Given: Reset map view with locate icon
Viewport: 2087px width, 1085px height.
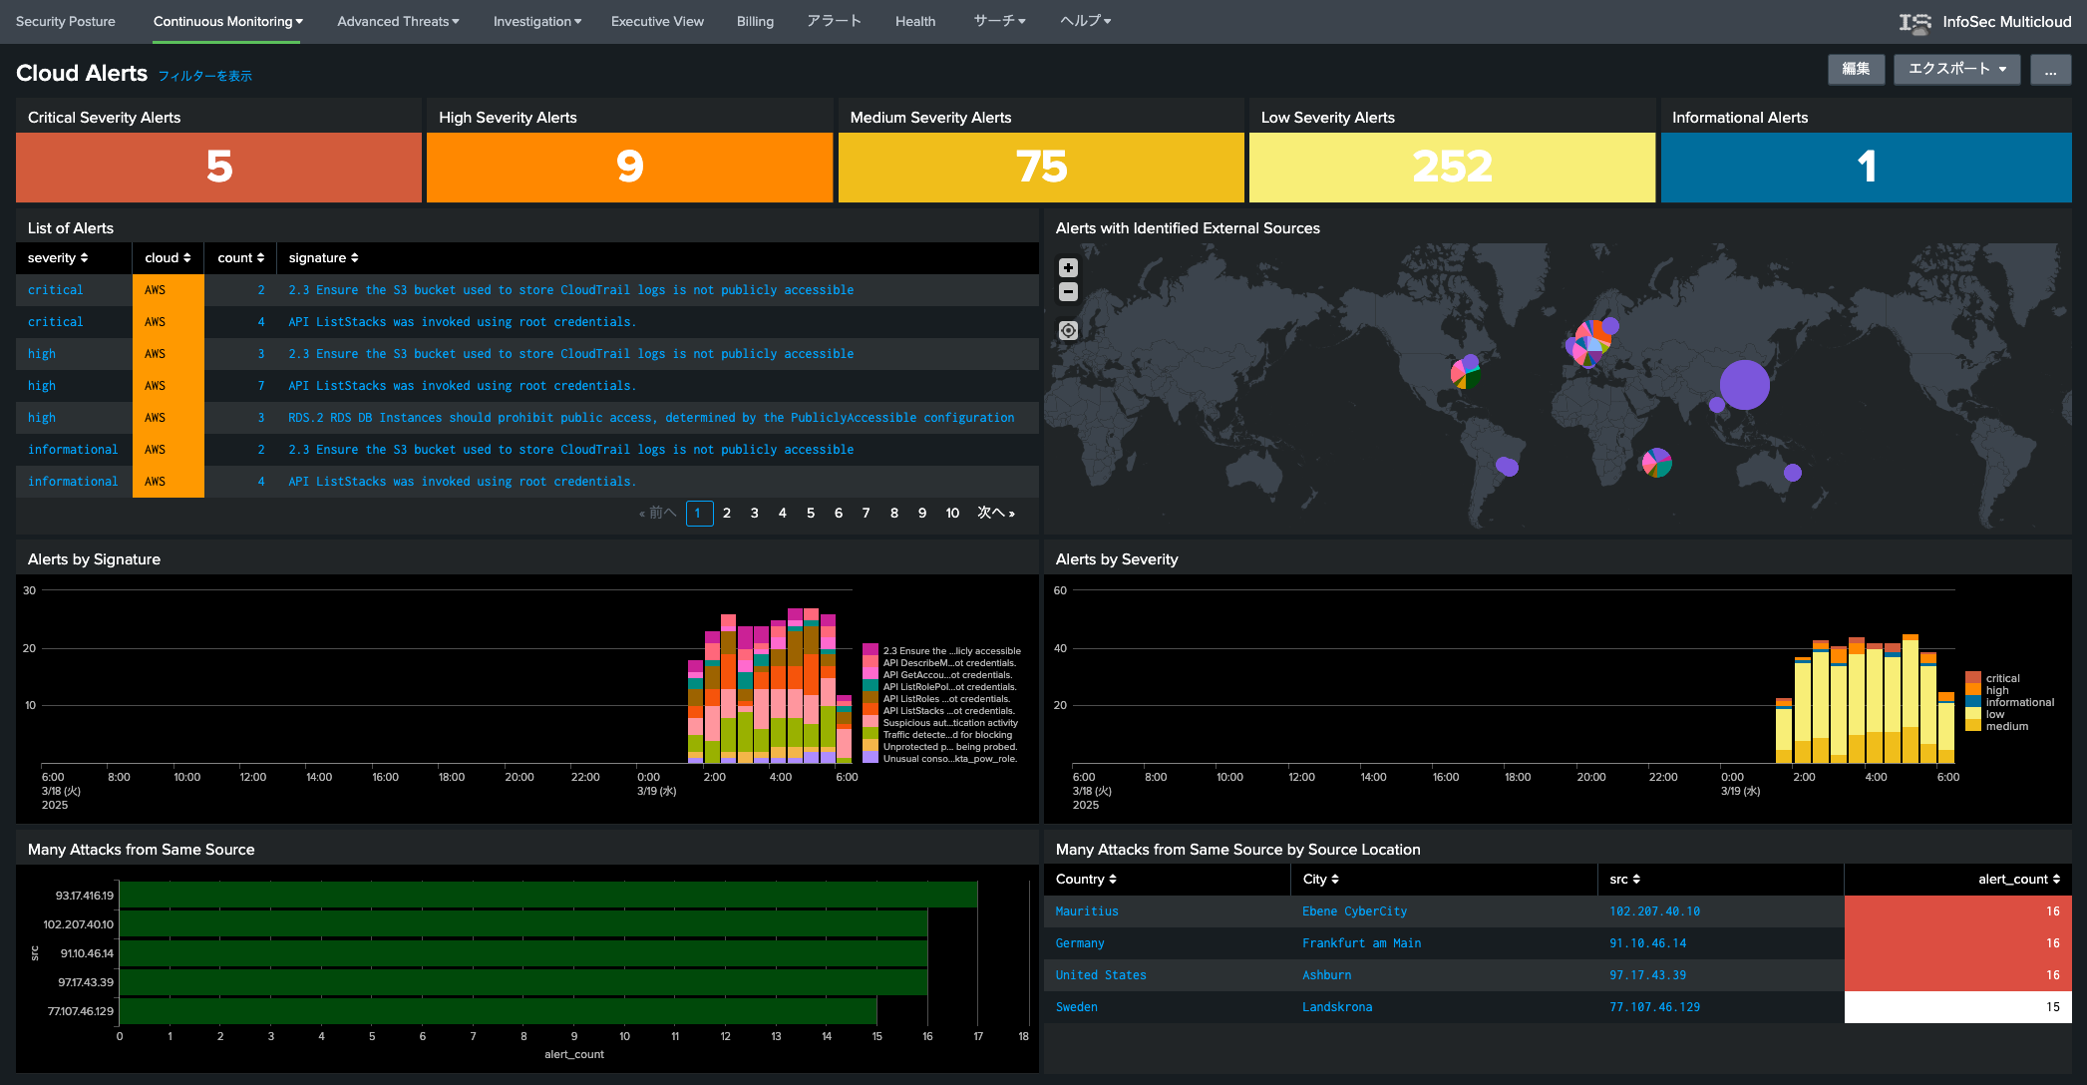Looking at the screenshot, I should click(x=1068, y=331).
